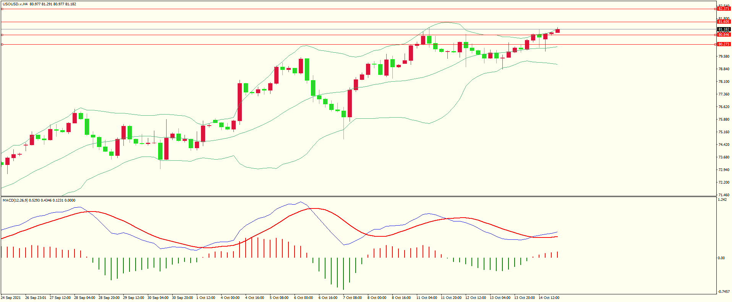The image size is (732, 302).
Task: Click the 14 Oct 12:00 time label
Action: coord(549,298)
